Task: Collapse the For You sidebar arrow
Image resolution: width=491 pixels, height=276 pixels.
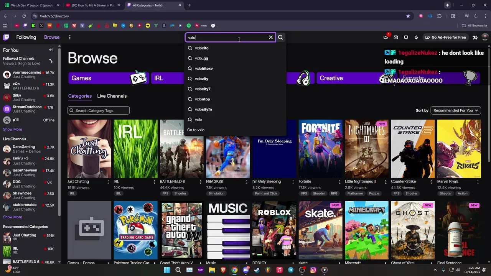Action: 51,50
